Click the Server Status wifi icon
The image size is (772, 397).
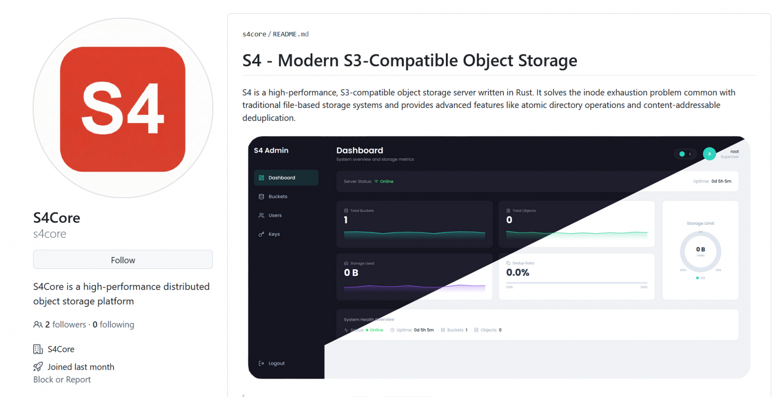click(x=376, y=182)
